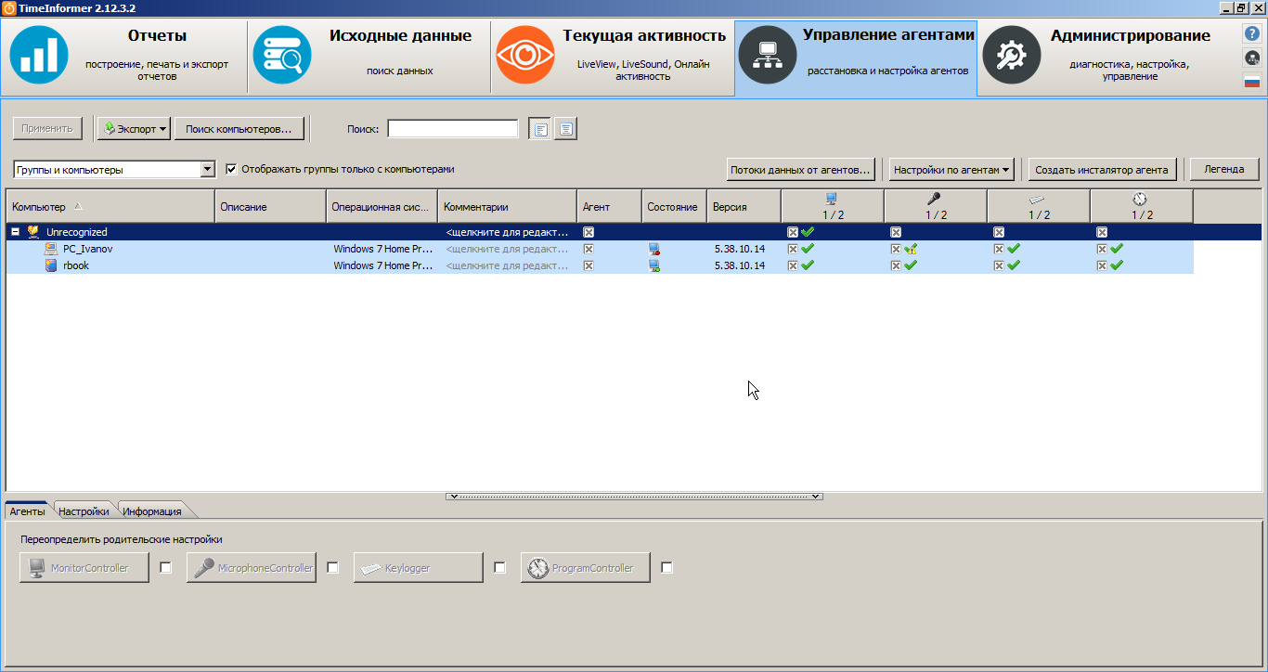Screen dimensions: 1268x672
Task: Click the support agent icon below help
Action: point(1252,58)
